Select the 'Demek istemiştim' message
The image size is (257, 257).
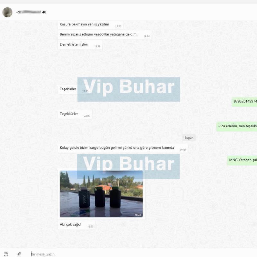point(80,45)
